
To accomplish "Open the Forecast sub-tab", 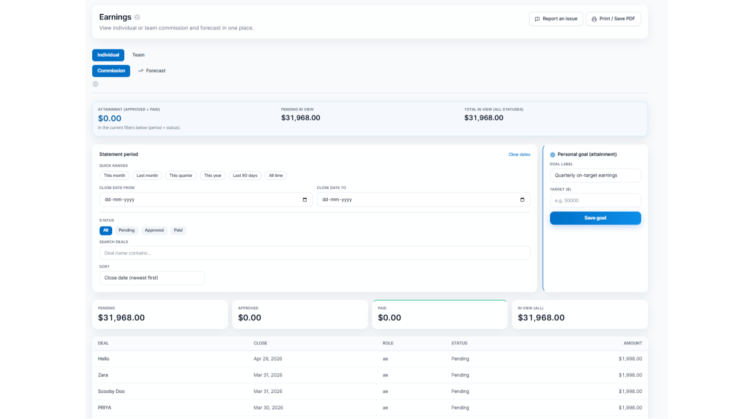I will click(152, 71).
